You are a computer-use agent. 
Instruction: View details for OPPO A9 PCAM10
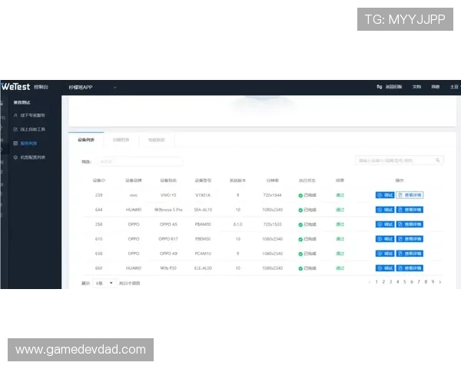410,254
